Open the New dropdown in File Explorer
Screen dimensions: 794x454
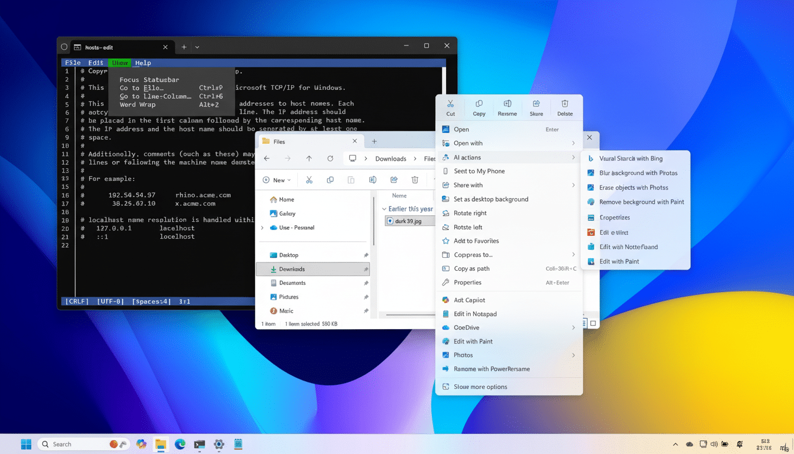coord(276,179)
